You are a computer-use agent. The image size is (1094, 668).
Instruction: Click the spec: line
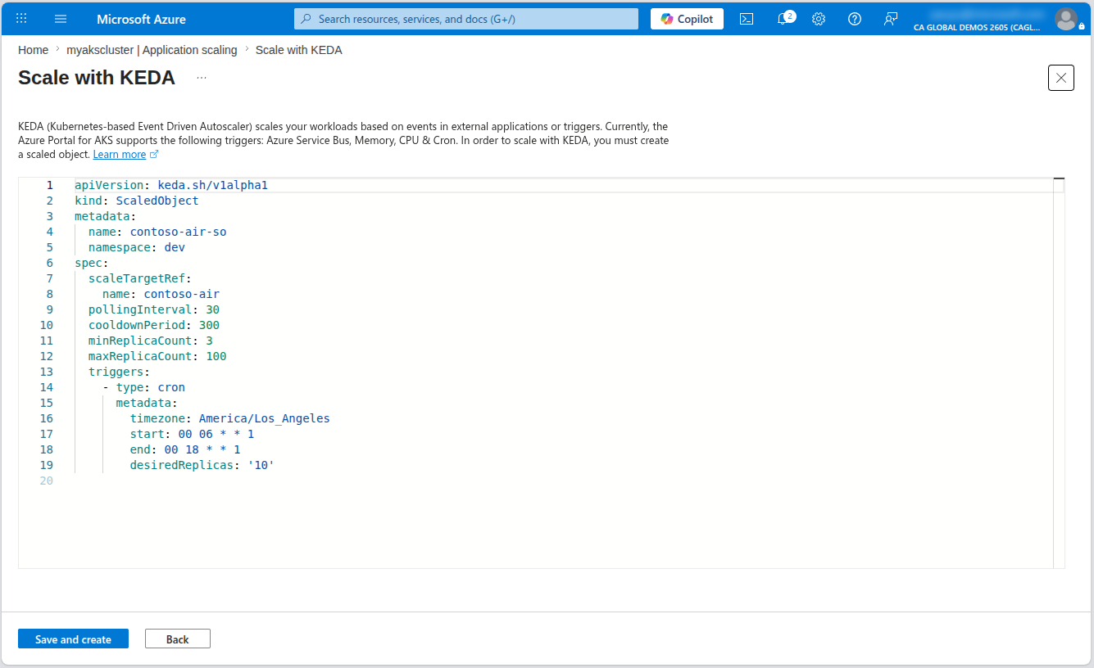pos(92,263)
